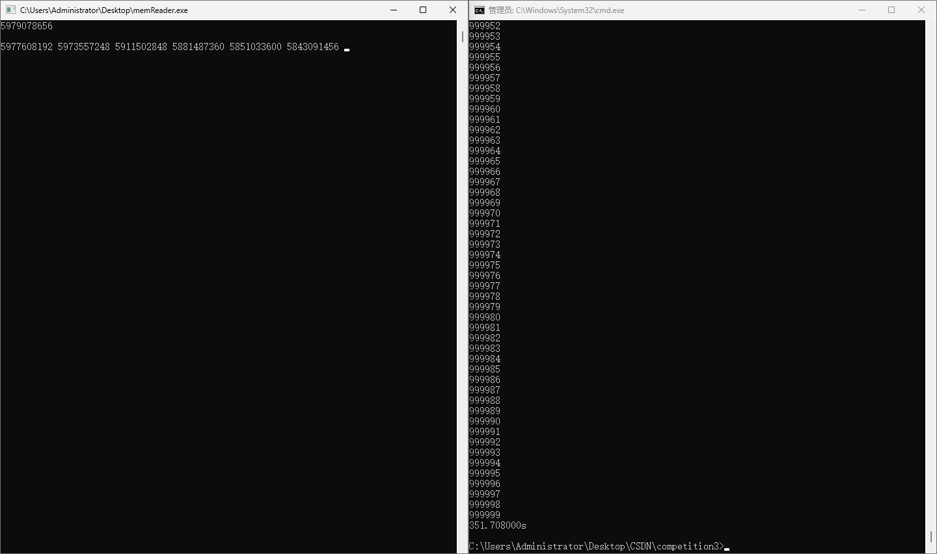
Task: Click output line 999993 in cmd
Action: click(x=485, y=453)
